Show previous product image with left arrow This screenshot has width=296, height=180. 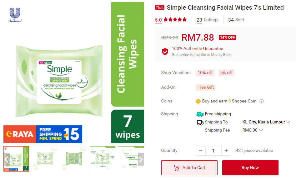[7, 159]
